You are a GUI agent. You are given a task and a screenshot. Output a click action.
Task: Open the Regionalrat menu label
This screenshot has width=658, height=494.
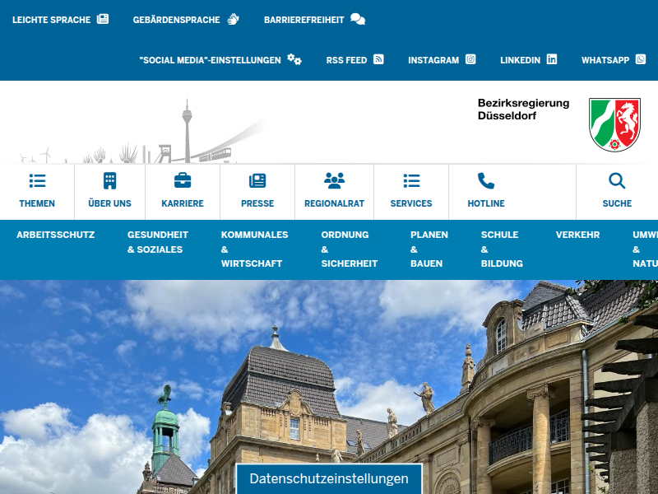[x=334, y=203]
